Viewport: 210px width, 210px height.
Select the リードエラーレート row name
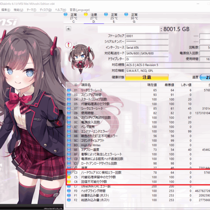[x=92, y=90]
